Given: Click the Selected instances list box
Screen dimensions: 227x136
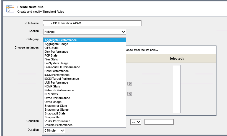Looking at the screenshot, I should click(177, 89).
